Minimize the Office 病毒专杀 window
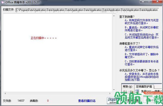 [143, 2]
